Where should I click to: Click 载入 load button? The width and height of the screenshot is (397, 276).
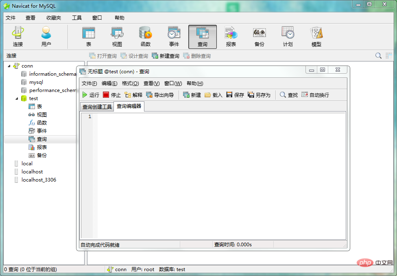(x=214, y=95)
